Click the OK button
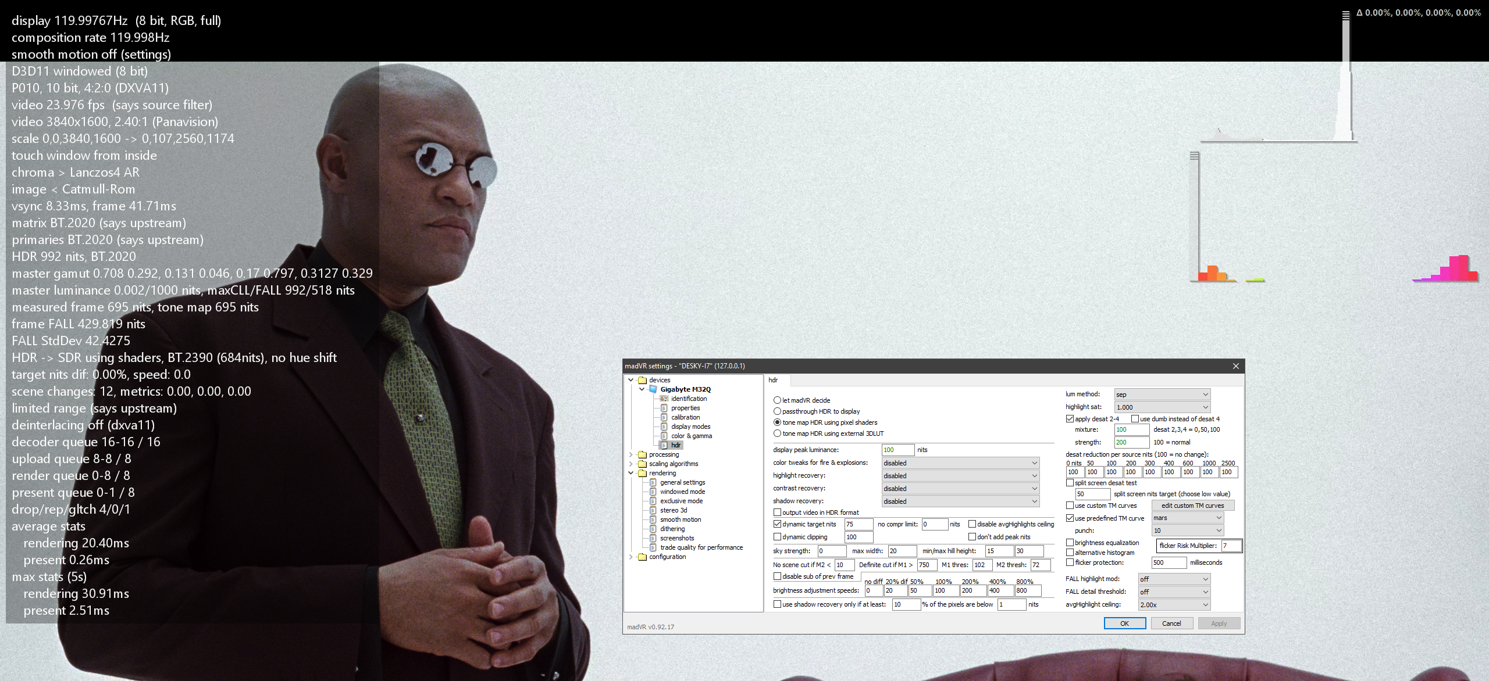This screenshot has width=1489, height=681. (1124, 623)
